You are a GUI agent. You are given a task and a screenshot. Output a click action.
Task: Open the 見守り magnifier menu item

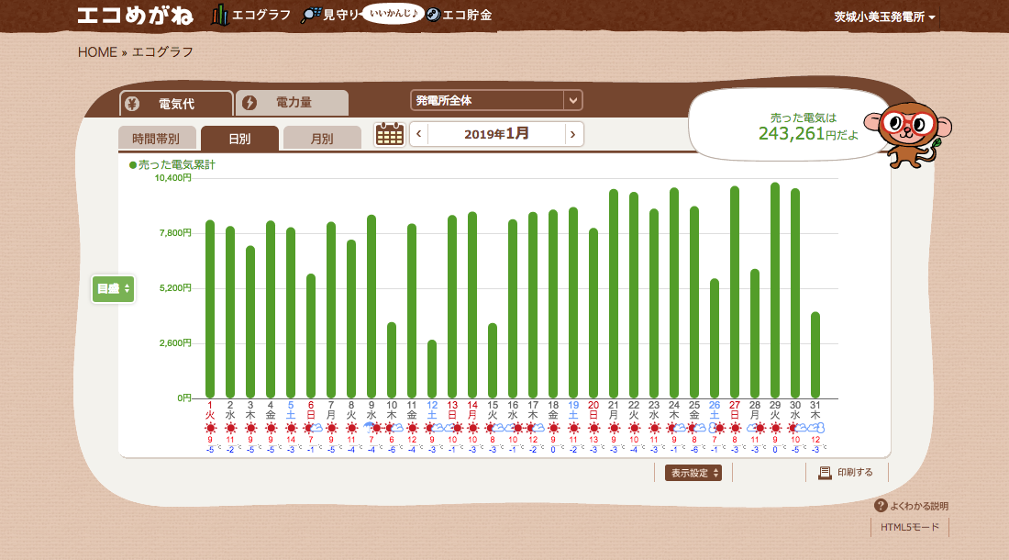point(330,15)
